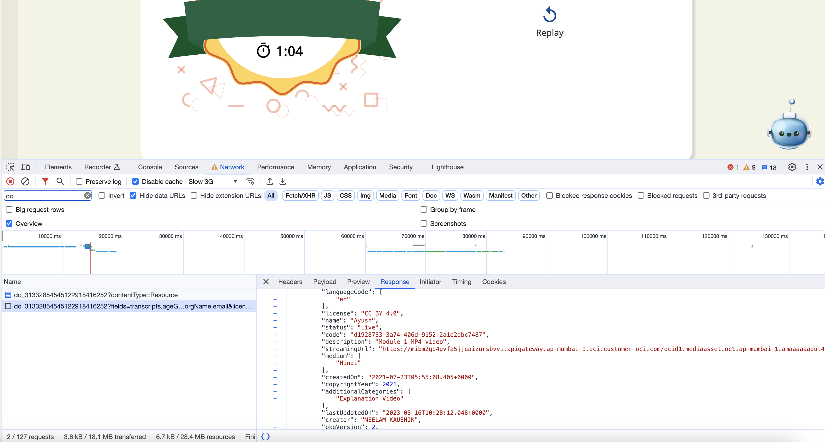Clear all captured network requests
This screenshot has width=825, height=442.
26,181
